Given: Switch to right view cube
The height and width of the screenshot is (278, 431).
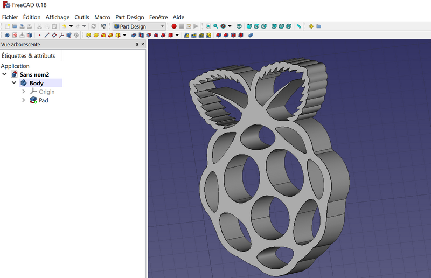Looking at the screenshot, I should click(x=264, y=26).
